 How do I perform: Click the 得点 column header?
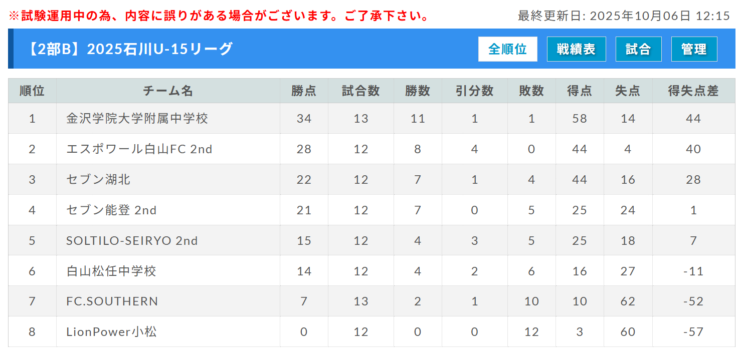click(x=579, y=91)
